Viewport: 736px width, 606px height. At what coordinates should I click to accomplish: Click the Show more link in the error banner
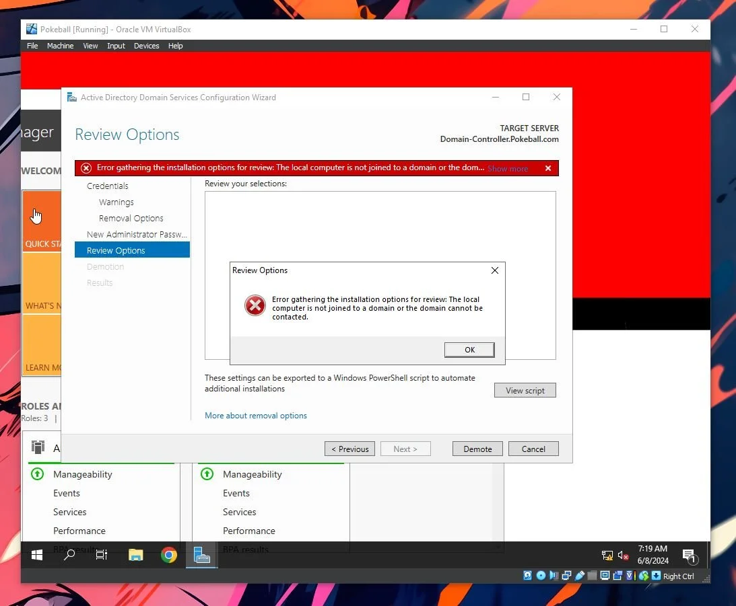click(508, 169)
